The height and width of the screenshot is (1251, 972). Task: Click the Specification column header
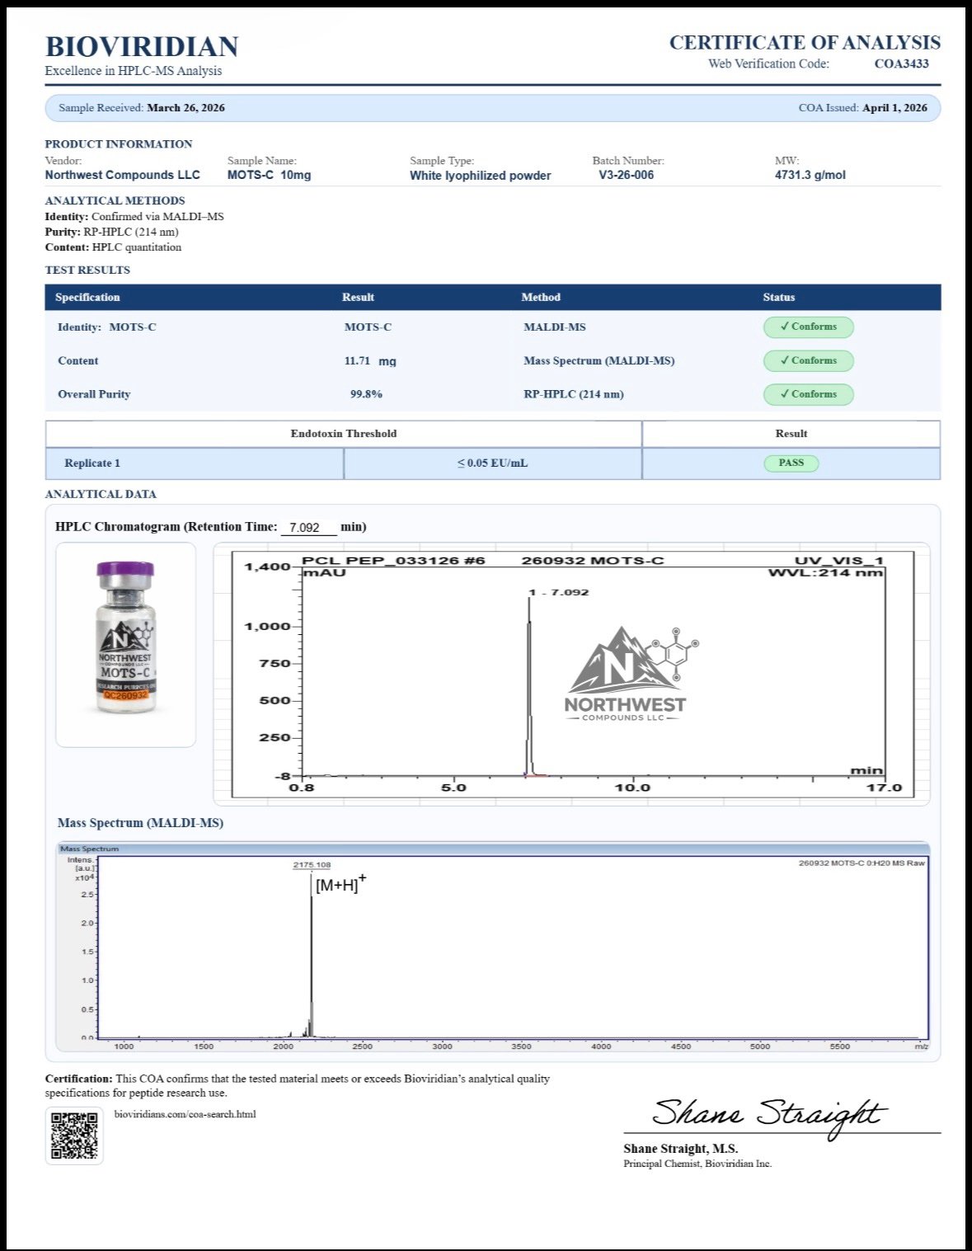click(x=87, y=298)
